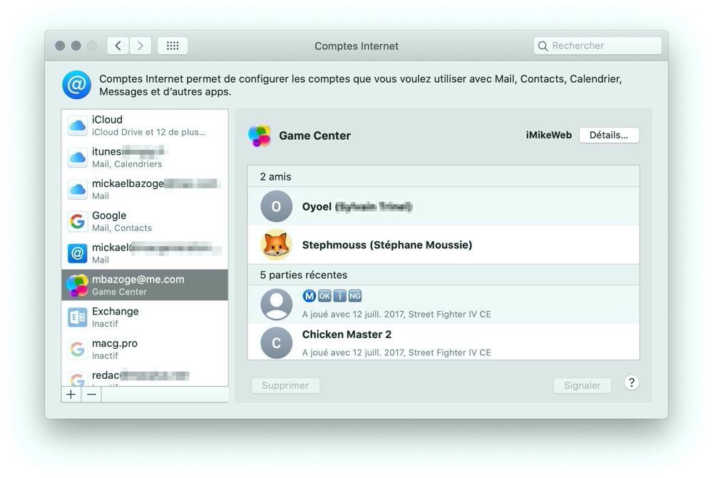Viewport: 713px width, 478px height.
Task: Click the Google Mail, Contacts logo icon
Action: [78, 221]
